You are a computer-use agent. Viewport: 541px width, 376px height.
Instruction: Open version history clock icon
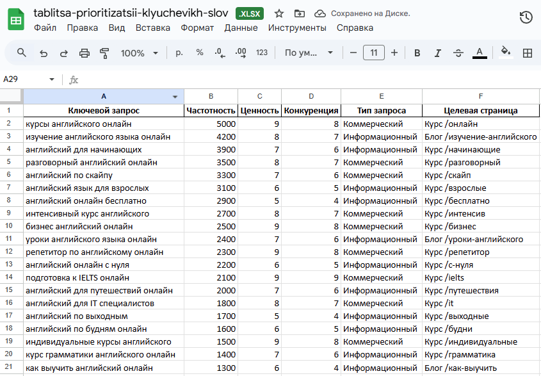[526, 17]
